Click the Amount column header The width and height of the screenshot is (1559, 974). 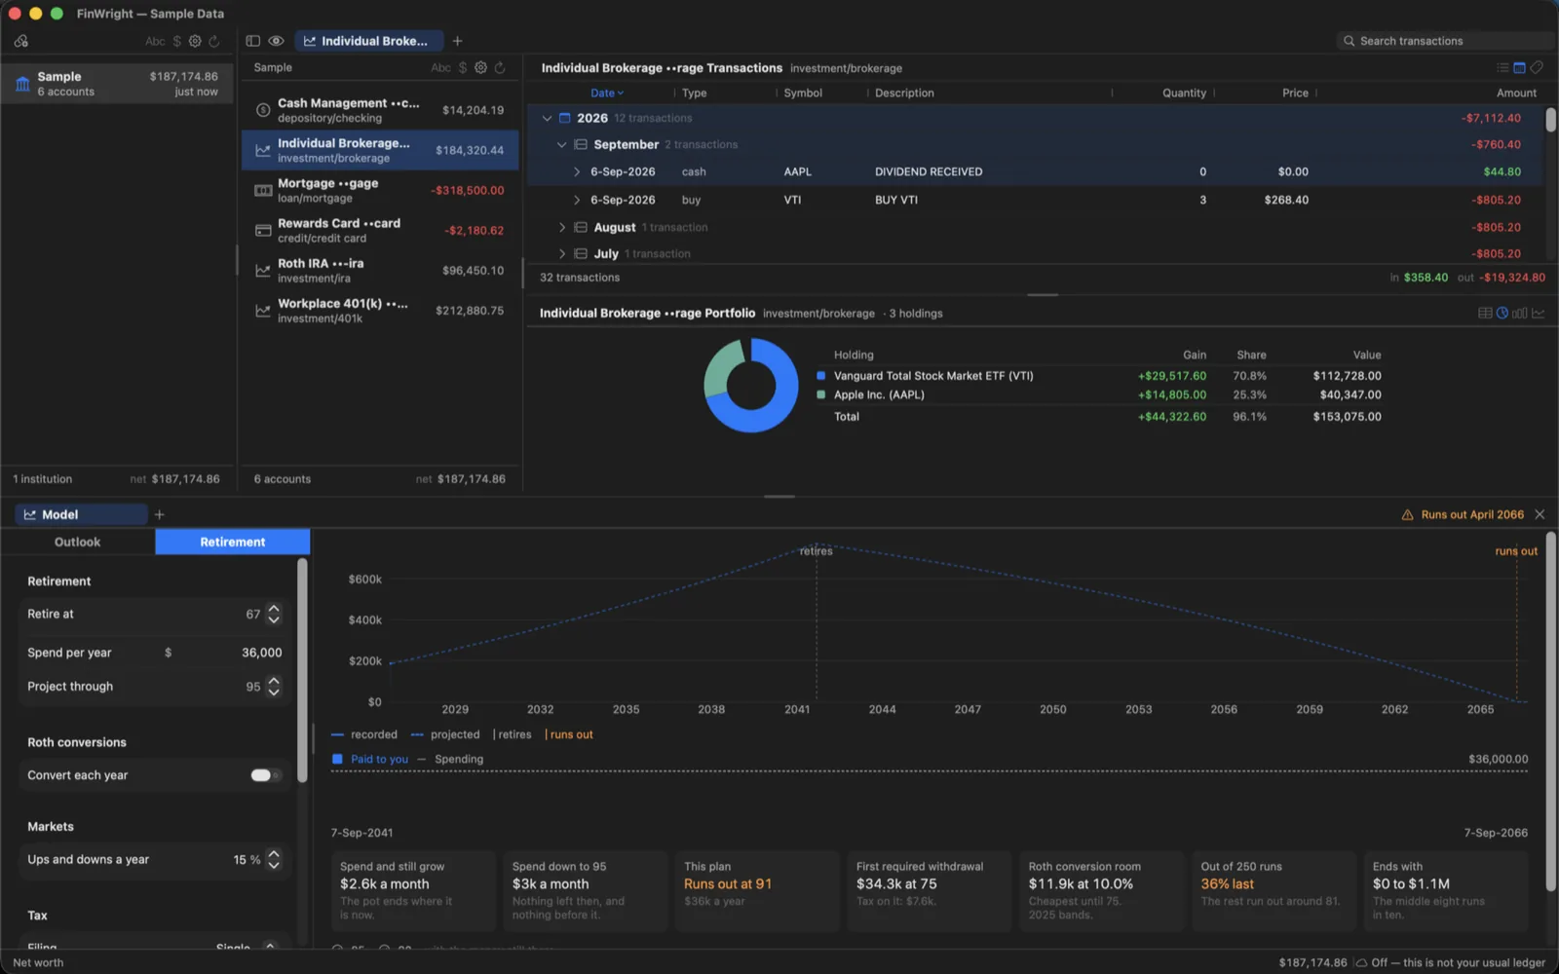click(1516, 93)
